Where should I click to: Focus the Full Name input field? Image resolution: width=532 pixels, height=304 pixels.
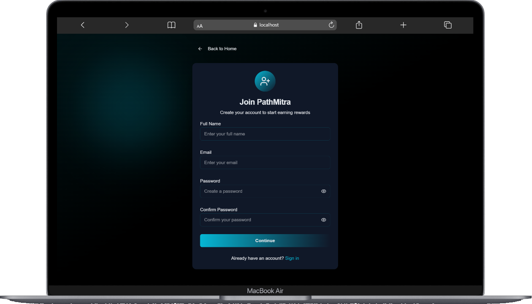click(x=265, y=134)
